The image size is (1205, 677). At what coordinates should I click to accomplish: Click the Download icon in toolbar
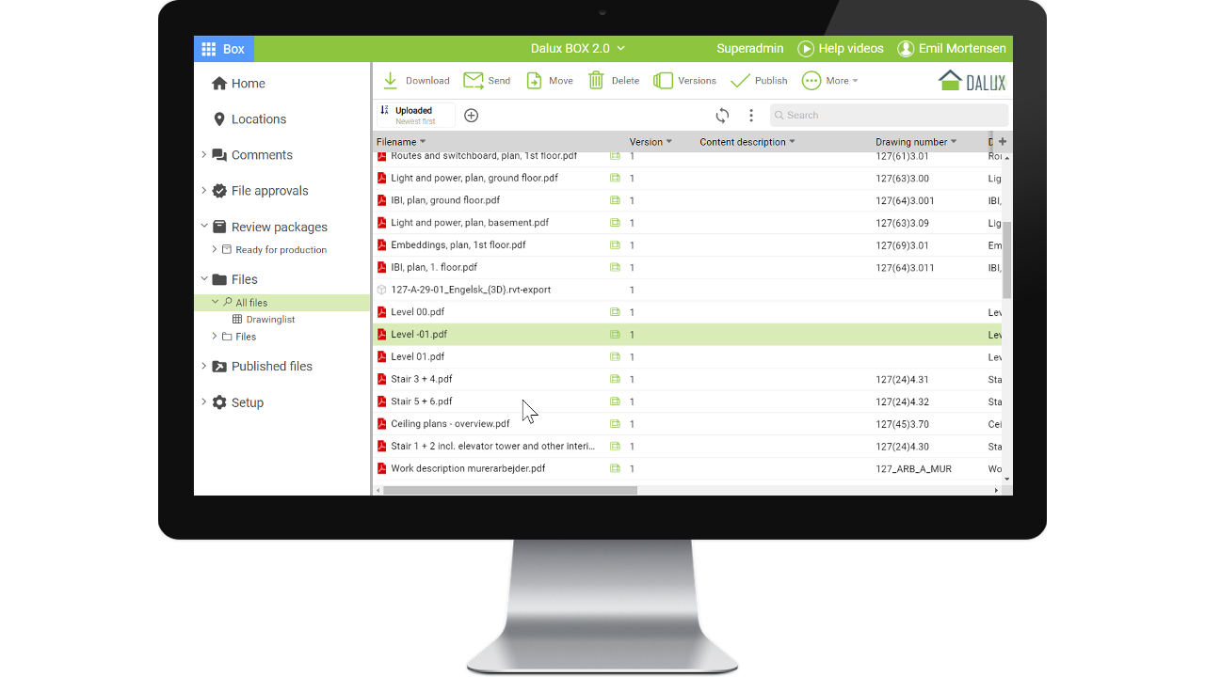(x=390, y=81)
